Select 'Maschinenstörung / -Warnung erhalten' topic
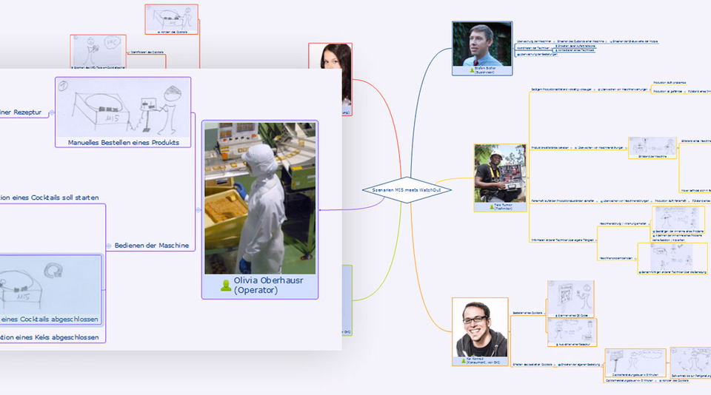The width and height of the screenshot is (711, 395). click(623, 224)
